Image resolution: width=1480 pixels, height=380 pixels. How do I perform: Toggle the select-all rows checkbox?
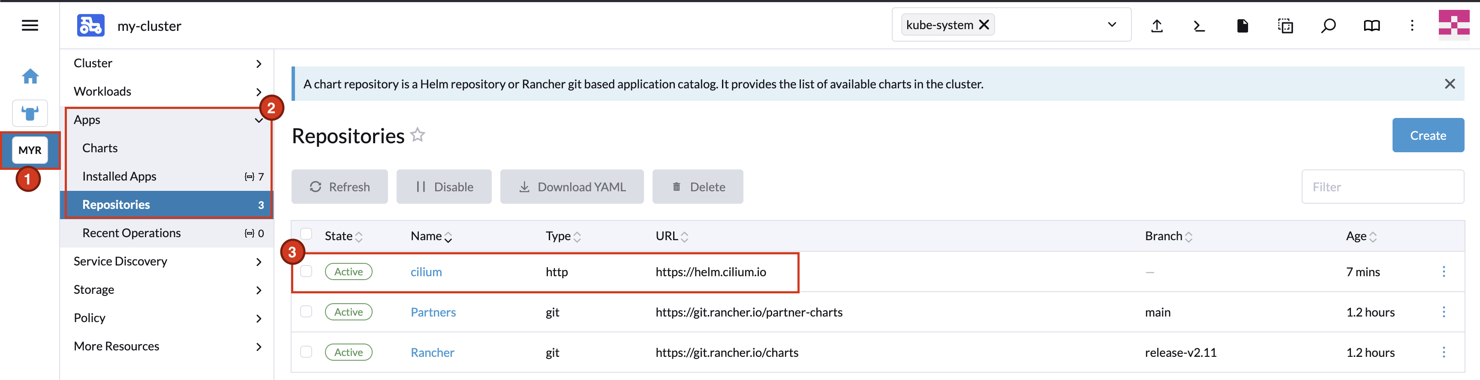(306, 234)
